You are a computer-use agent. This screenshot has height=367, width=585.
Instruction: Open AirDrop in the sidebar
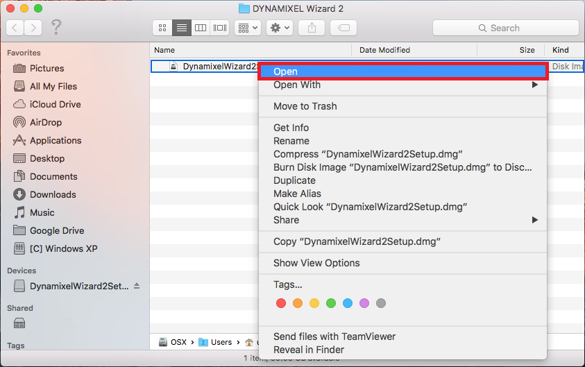pyautogui.click(x=46, y=122)
